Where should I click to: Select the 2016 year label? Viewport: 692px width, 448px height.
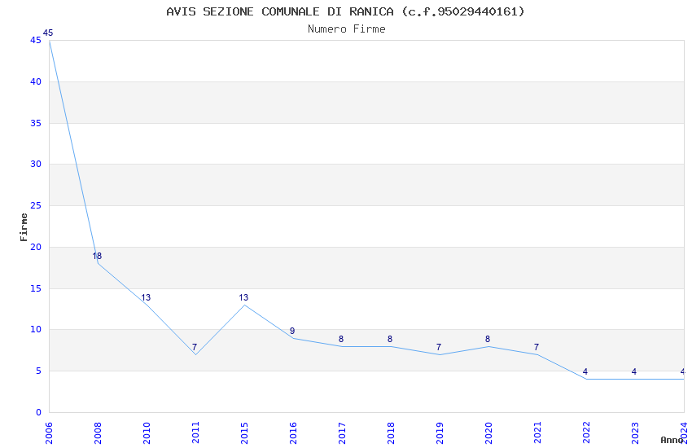coord(293,433)
